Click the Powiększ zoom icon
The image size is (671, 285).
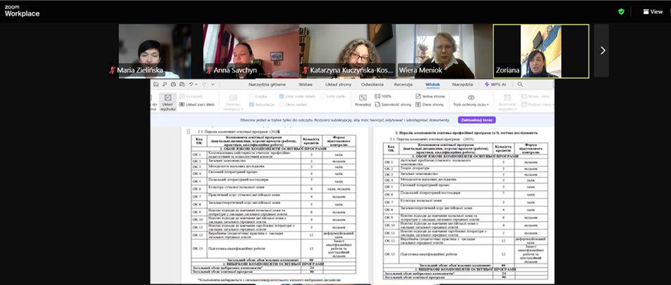363,99
